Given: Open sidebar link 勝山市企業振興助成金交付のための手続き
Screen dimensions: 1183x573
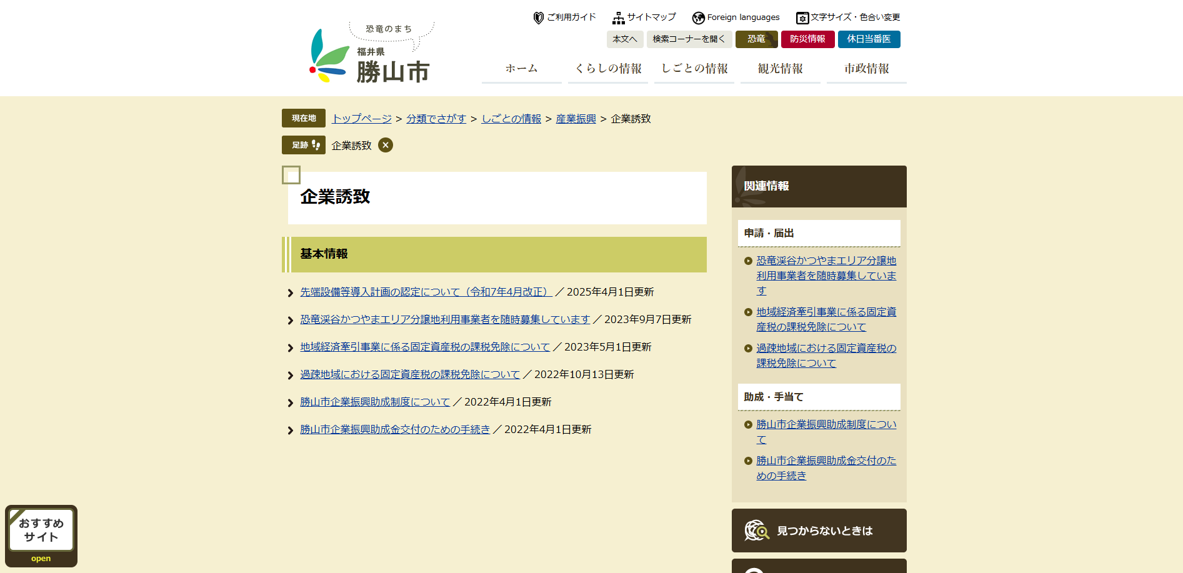Looking at the screenshot, I should click(826, 468).
